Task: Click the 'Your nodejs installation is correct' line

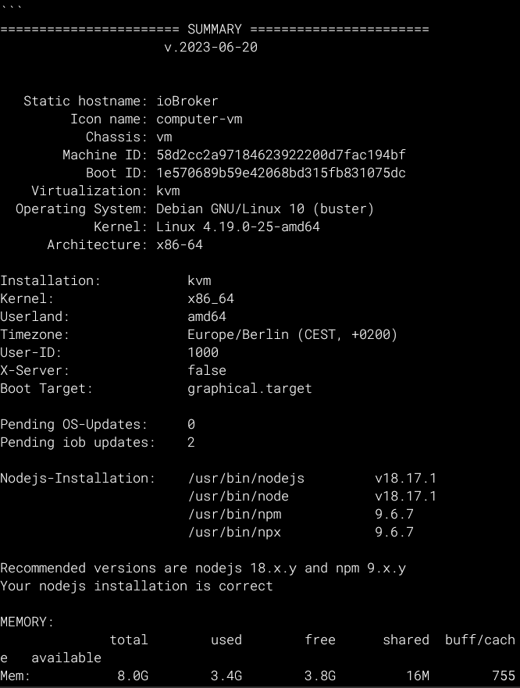Action: click(x=137, y=586)
